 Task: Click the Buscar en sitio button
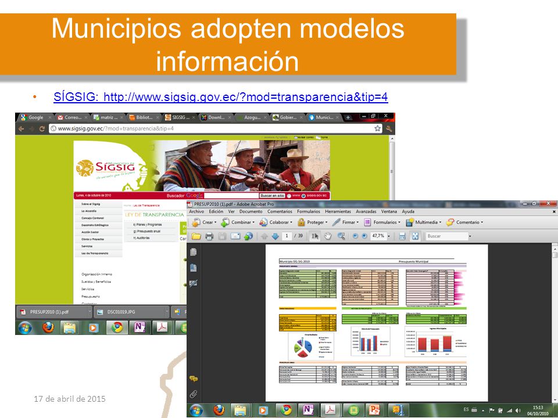[272, 196]
